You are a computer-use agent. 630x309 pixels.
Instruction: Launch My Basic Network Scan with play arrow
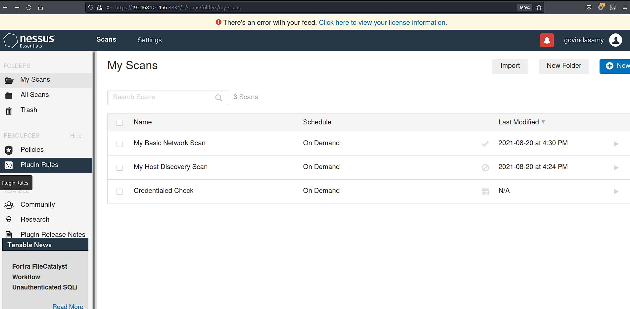coord(616,144)
